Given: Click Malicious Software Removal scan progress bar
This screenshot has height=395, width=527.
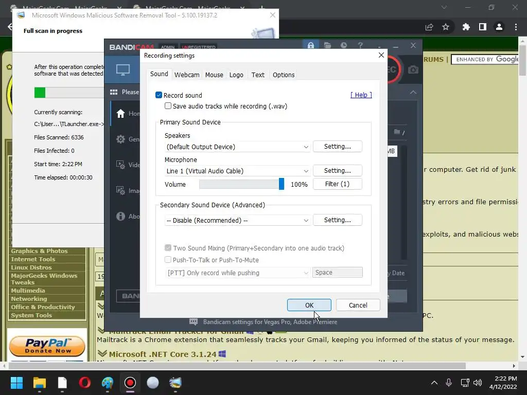Looking at the screenshot, I should (69, 93).
